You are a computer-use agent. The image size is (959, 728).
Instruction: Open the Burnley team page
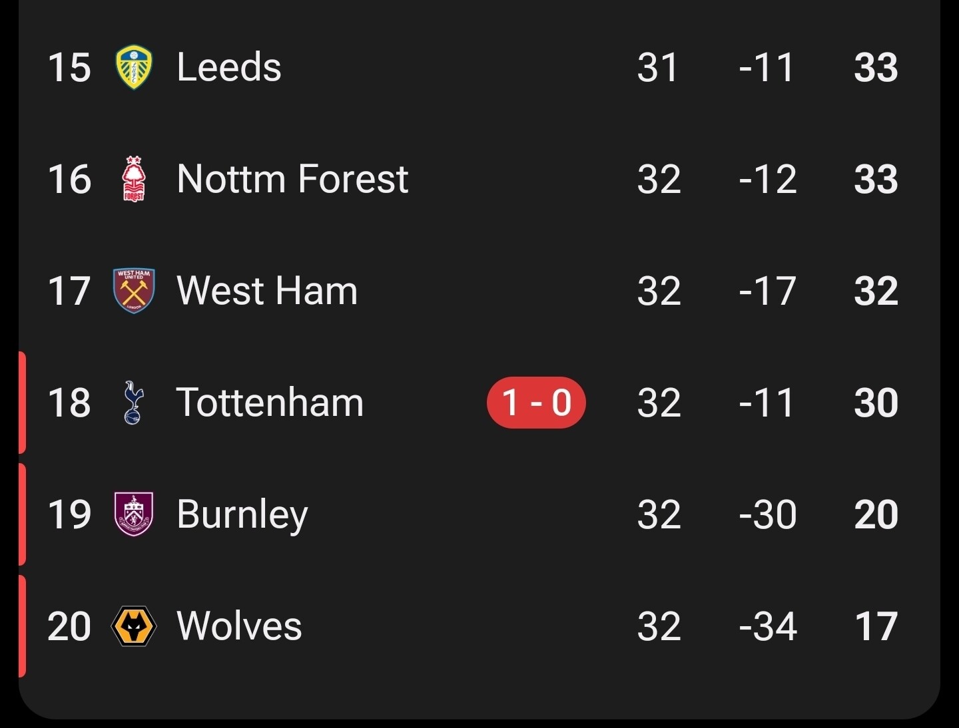[x=242, y=514]
